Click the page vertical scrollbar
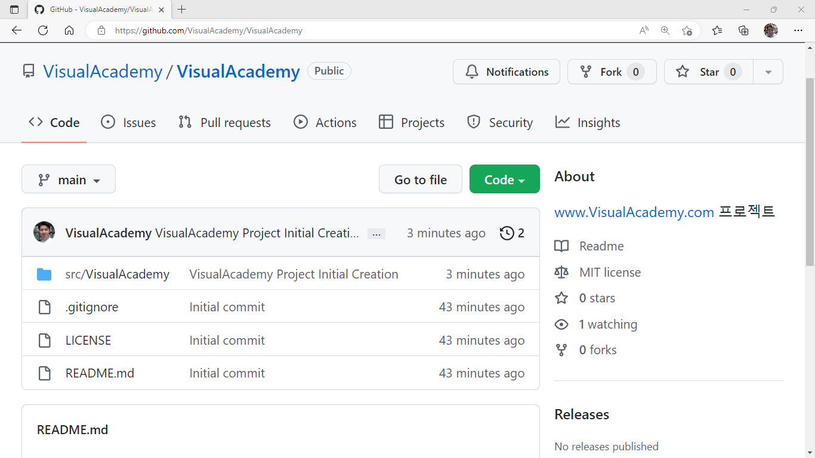Viewport: 815px width, 458px height. 810,173
